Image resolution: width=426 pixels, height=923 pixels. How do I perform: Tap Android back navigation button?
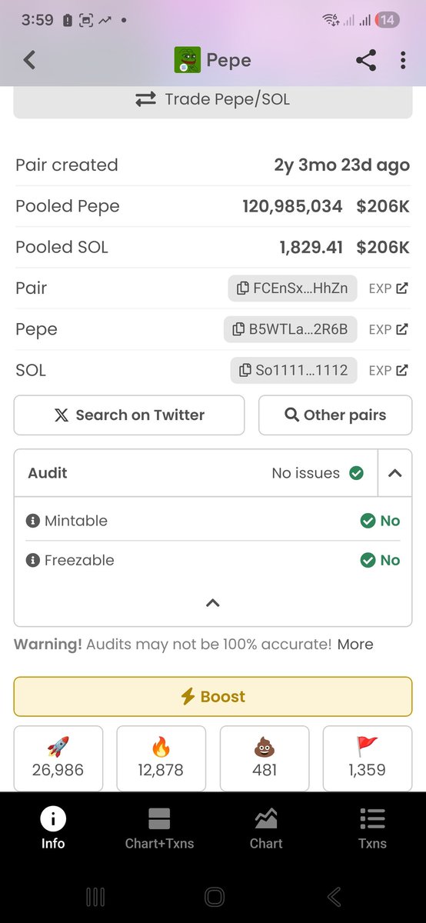pyautogui.click(x=333, y=897)
